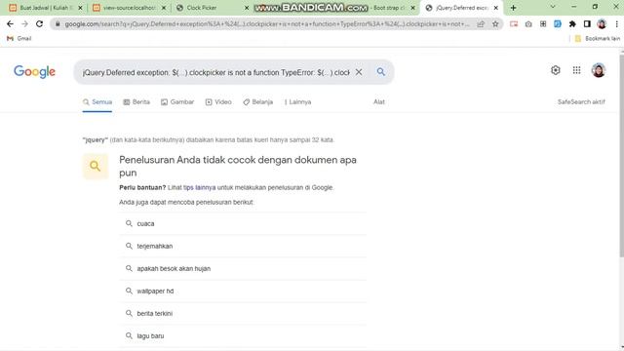Search suggestion berita terkini
624x351 pixels.
click(x=243, y=314)
